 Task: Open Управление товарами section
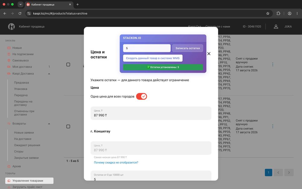coord(29,181)
